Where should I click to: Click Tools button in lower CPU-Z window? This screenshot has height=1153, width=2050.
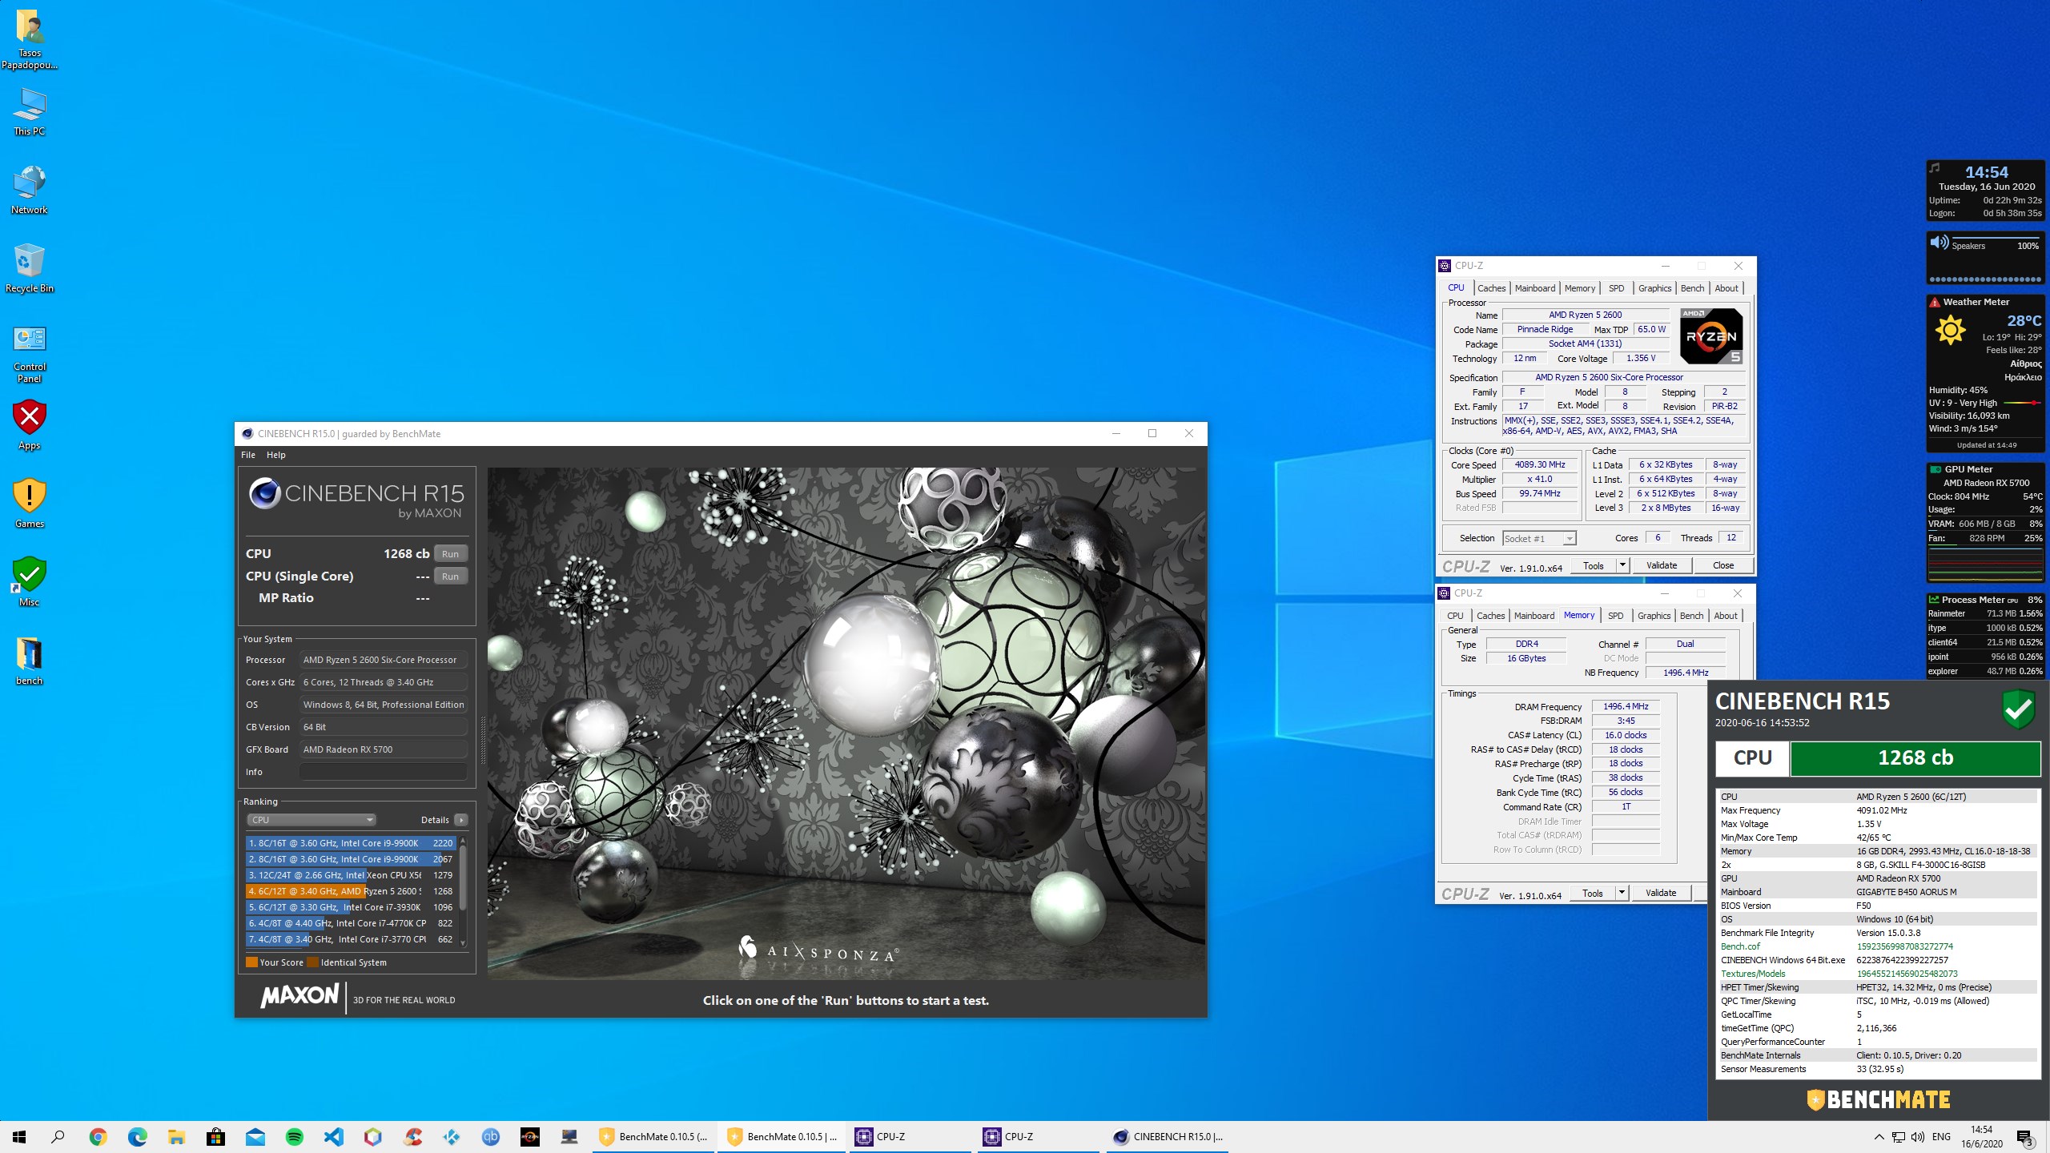[1593, 893]
